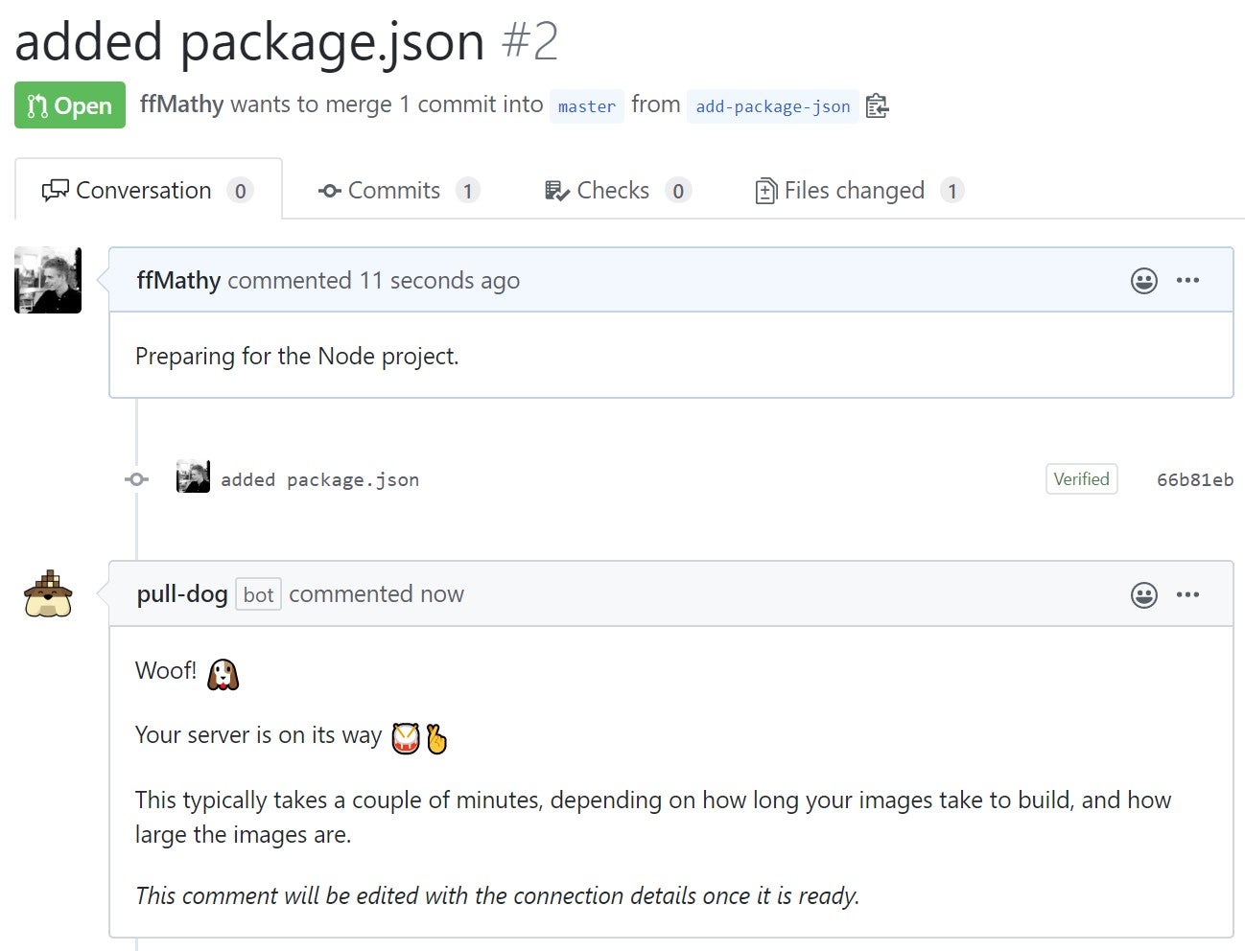Open the options menu on ffMathy's comment
The width and height of the screenshot is (1245, 951).
point(1187,281)
